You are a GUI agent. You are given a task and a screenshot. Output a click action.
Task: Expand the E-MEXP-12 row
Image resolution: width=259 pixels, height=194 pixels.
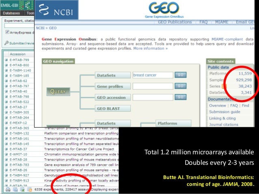point(6,123)
